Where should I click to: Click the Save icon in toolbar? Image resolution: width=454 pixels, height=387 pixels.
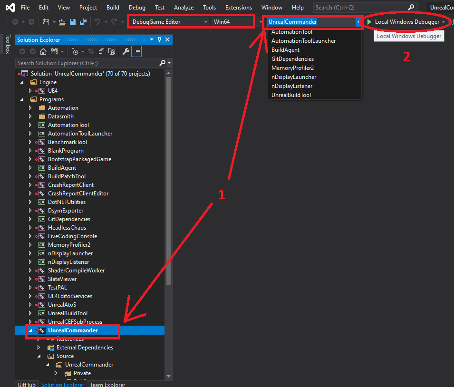point(73,22)
